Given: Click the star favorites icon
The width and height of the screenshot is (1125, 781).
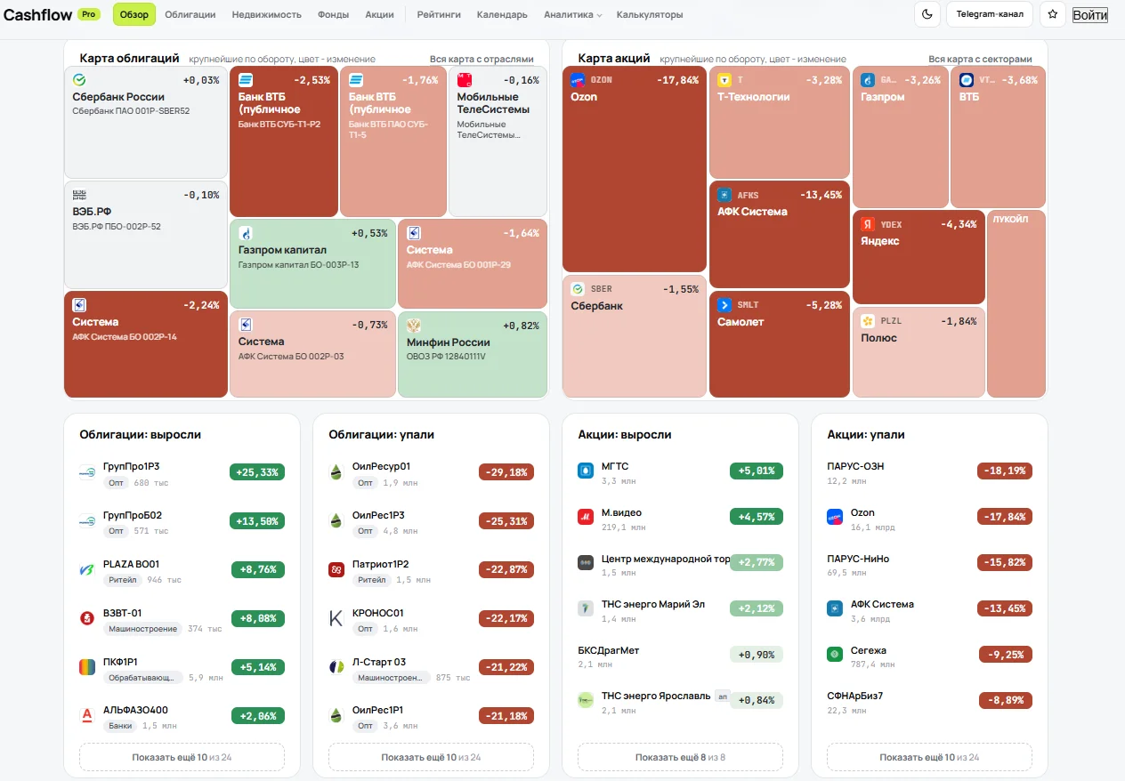Looking at the screenshot, I should (1052, 14).
